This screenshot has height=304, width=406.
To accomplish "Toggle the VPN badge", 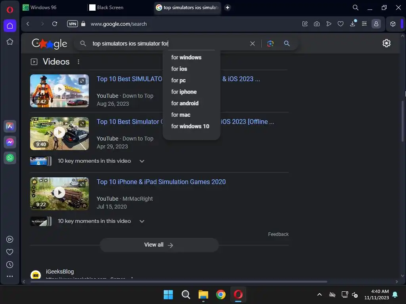I will (x=72, y=24).
